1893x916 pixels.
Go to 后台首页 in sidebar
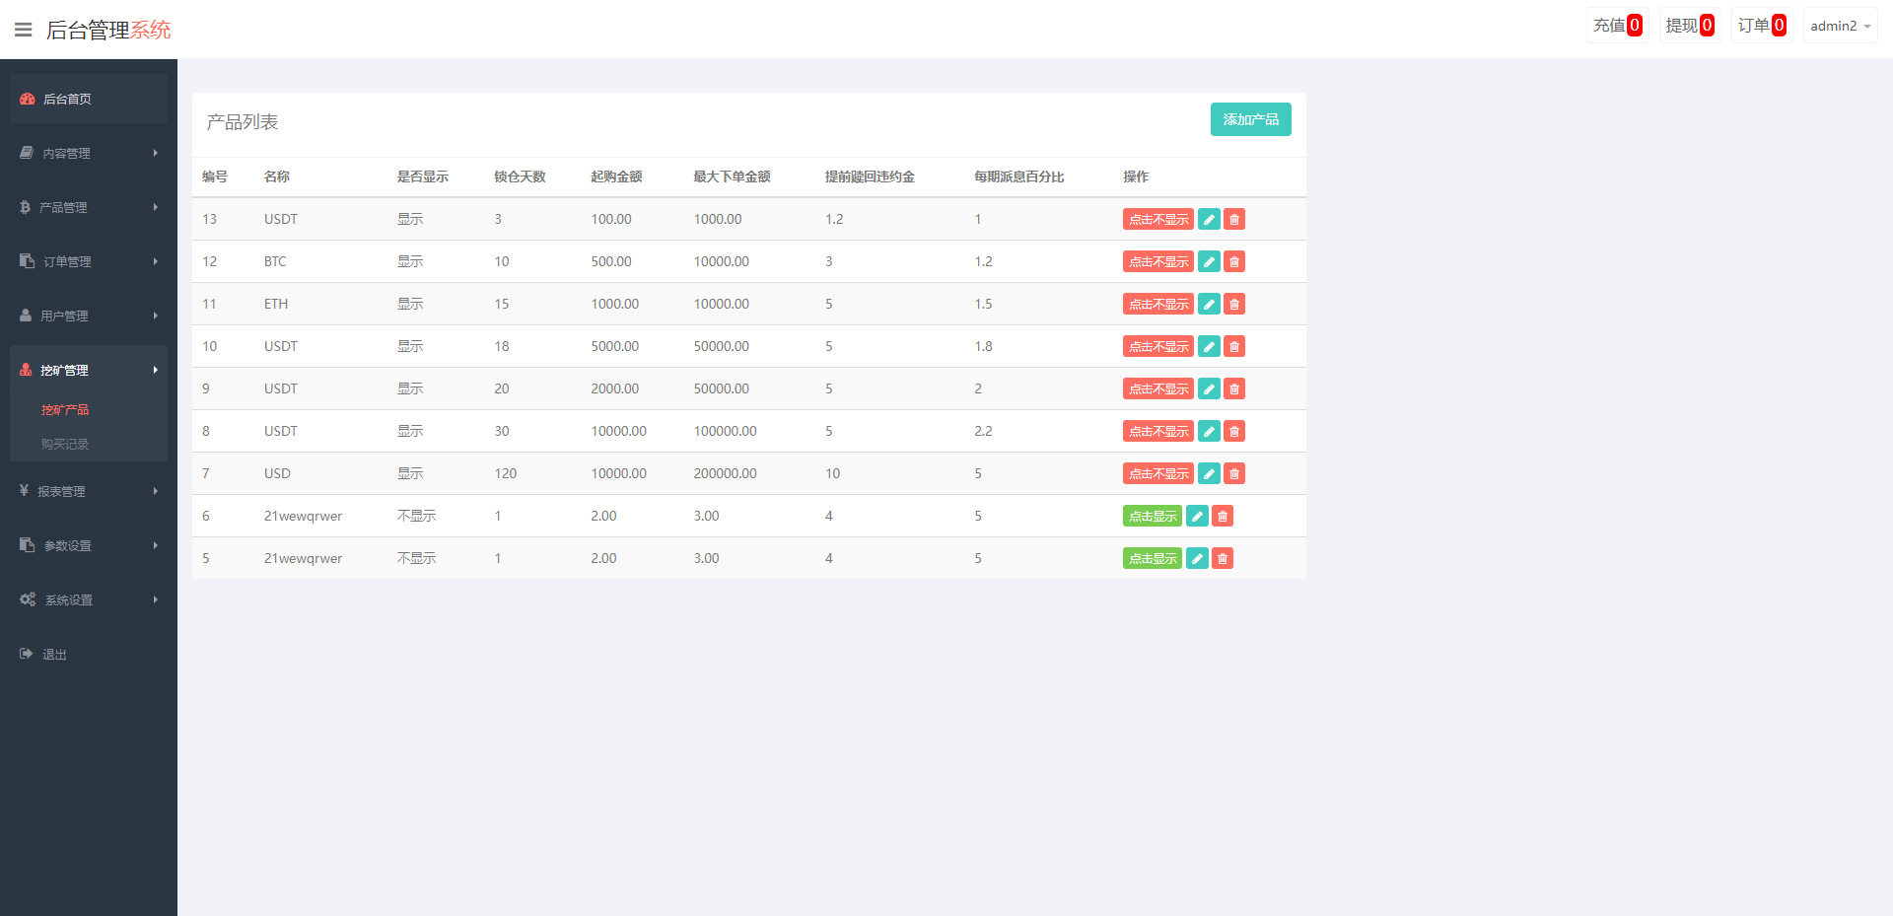pos(88,99)
